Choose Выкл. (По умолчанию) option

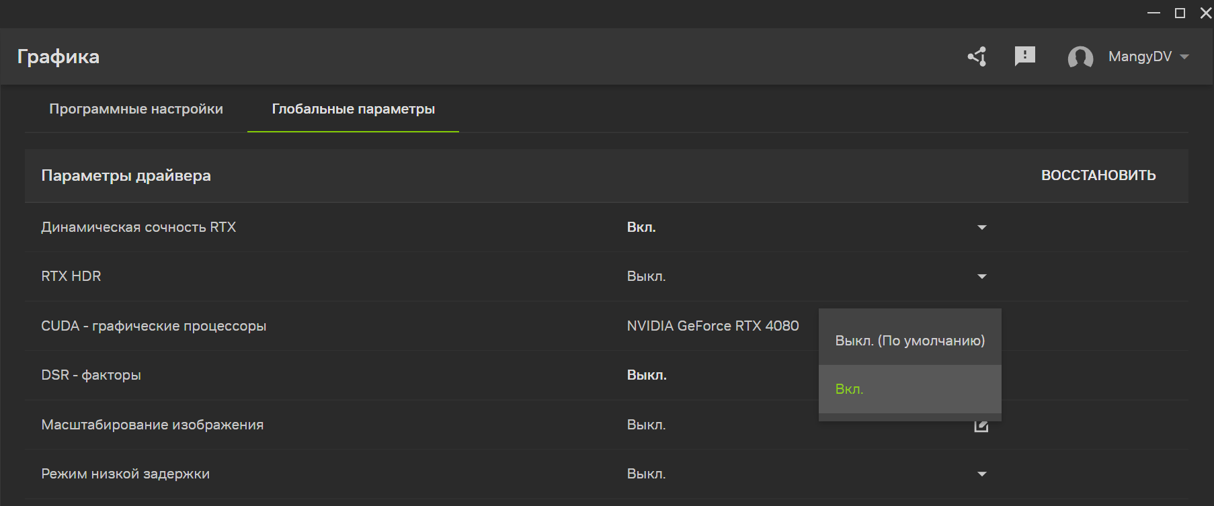(x=909, y=341)
